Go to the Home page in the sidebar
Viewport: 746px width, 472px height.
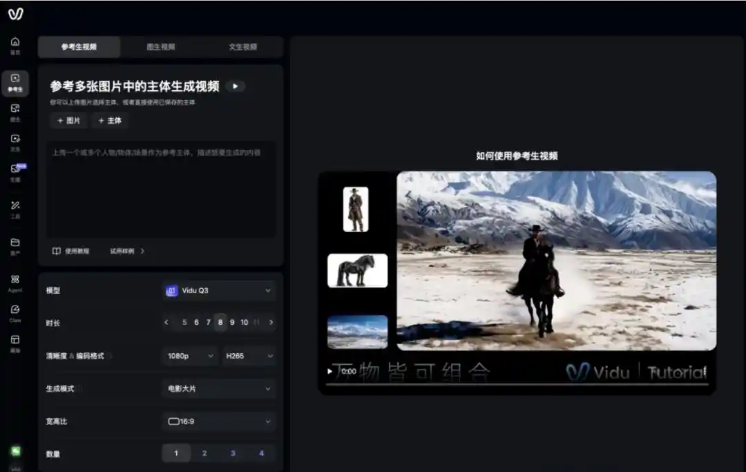pos(15,45)
